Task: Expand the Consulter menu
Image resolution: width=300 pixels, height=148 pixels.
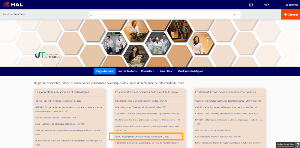Action: [x=148, y=71]
